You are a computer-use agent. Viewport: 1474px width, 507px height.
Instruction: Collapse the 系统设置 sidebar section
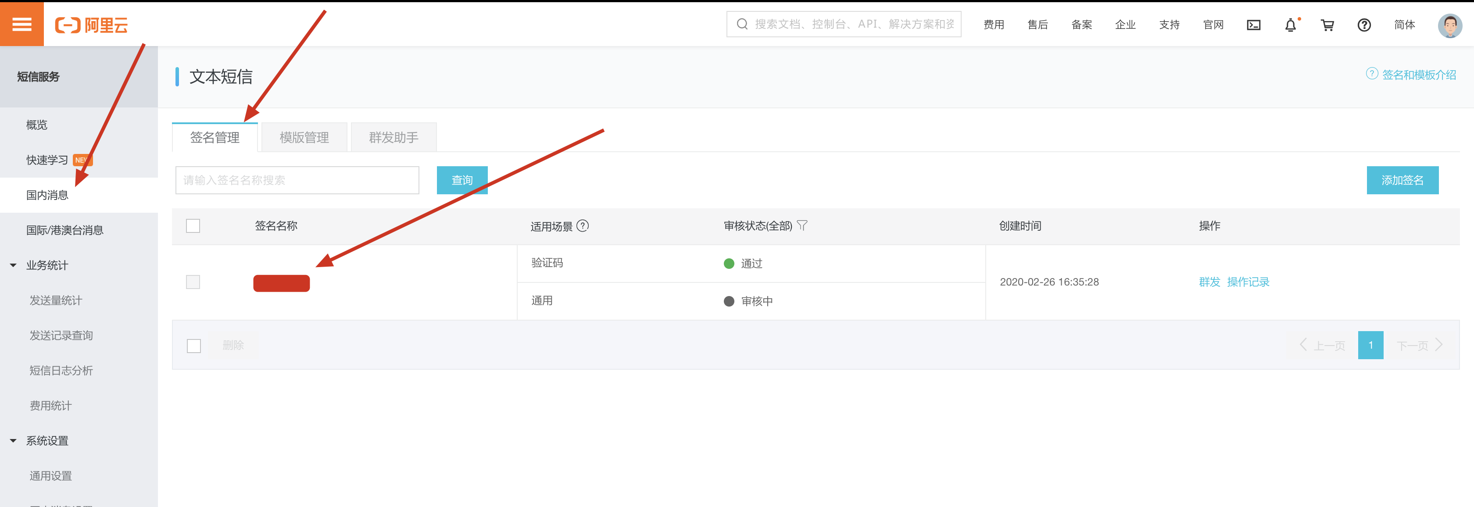click(x=13, y=441)
